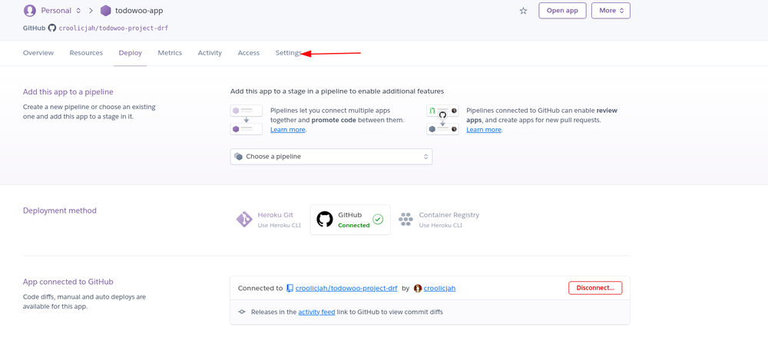
Task: Click the green Connected checkmark icon
Action: pos(378,220)
